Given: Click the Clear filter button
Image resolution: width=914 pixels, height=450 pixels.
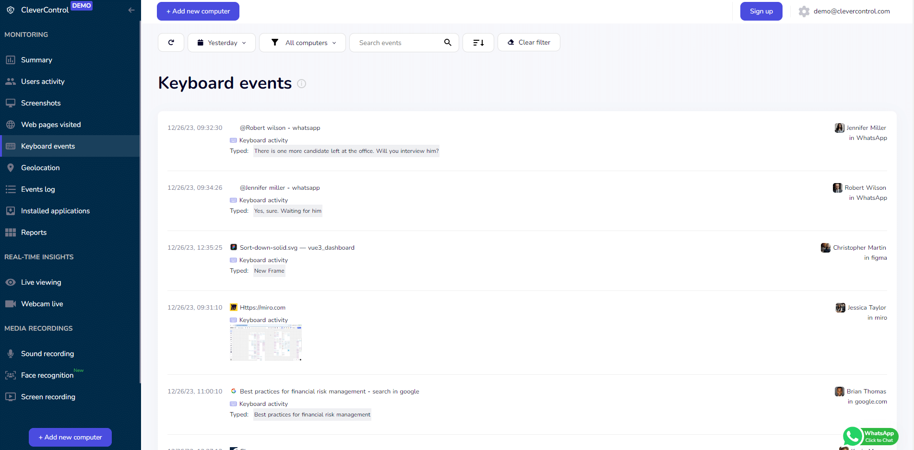Looking at the screenshot, I should click(529, 43).
